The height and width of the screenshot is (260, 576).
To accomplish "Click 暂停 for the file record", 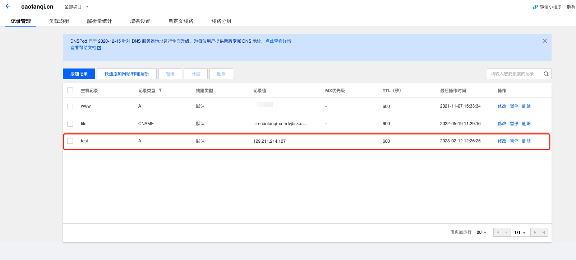I will (x=514, y=124).
